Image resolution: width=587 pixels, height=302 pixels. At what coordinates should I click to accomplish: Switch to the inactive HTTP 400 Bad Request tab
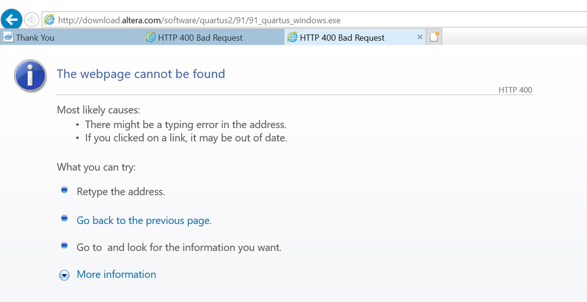[200, 38]
